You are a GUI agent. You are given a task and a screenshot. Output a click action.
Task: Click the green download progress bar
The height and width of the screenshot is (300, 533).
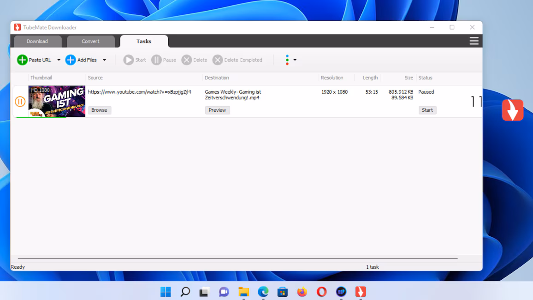[41, 117]
